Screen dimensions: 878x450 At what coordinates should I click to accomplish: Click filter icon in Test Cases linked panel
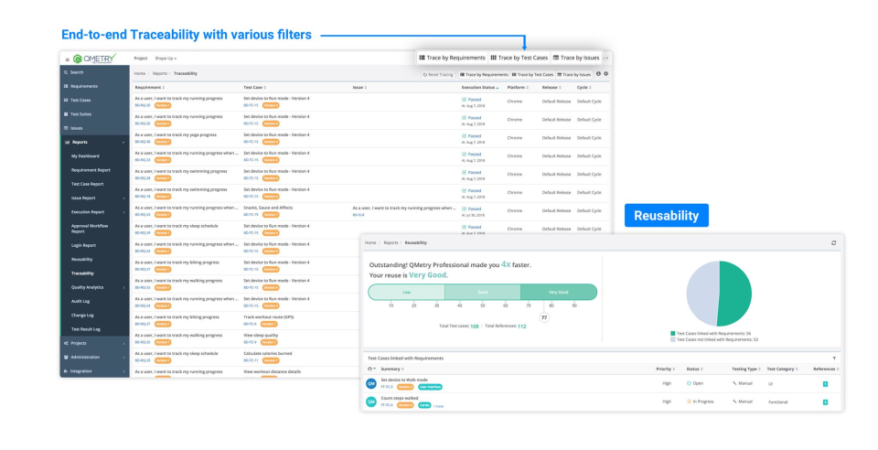coord(834,359)
